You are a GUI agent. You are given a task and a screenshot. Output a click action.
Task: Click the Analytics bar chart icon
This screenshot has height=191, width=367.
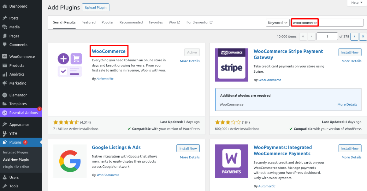coord(5,74)
